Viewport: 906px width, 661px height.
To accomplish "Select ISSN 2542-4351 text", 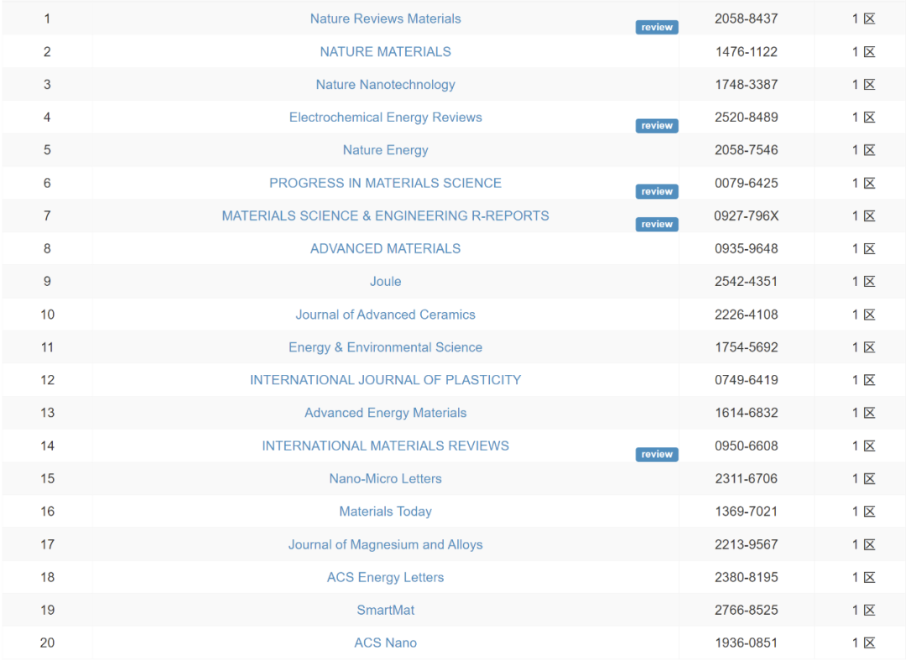I will coord(746,281).
